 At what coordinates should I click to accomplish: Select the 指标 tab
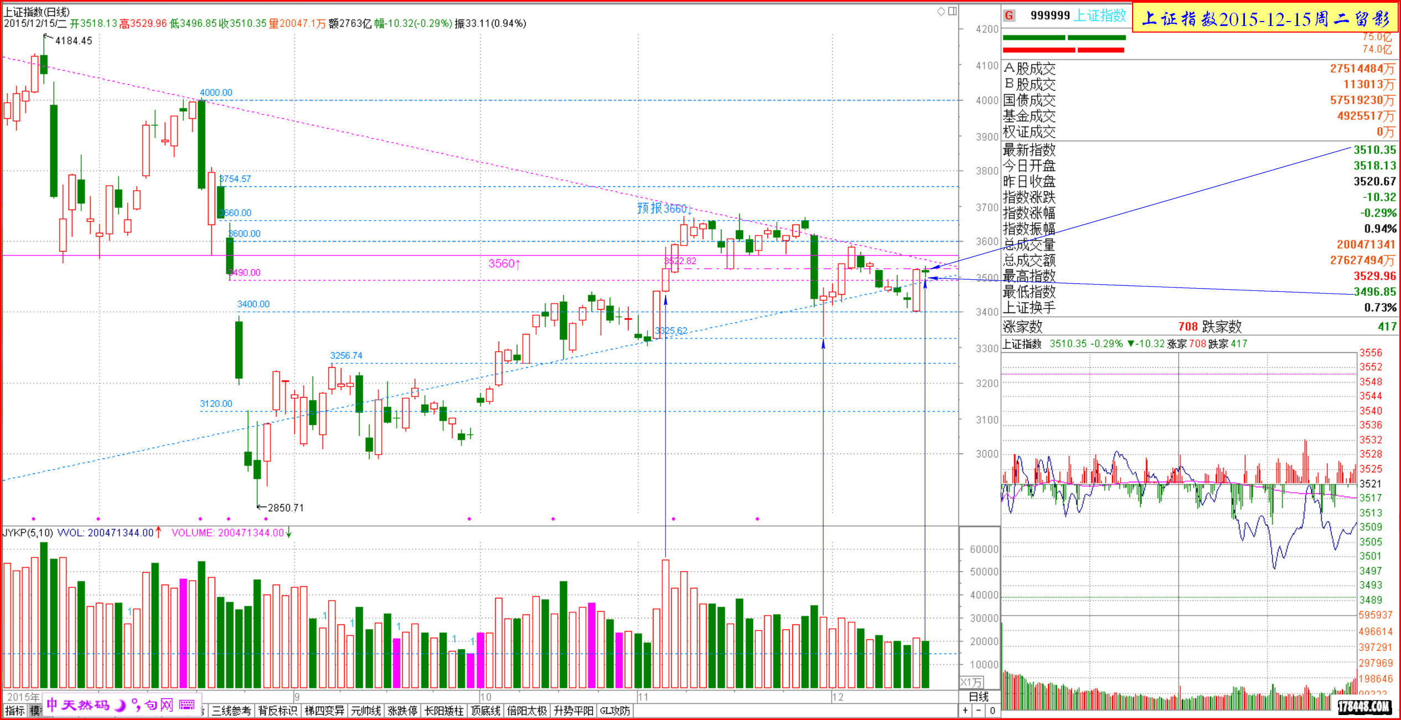[x=15, y=711]
